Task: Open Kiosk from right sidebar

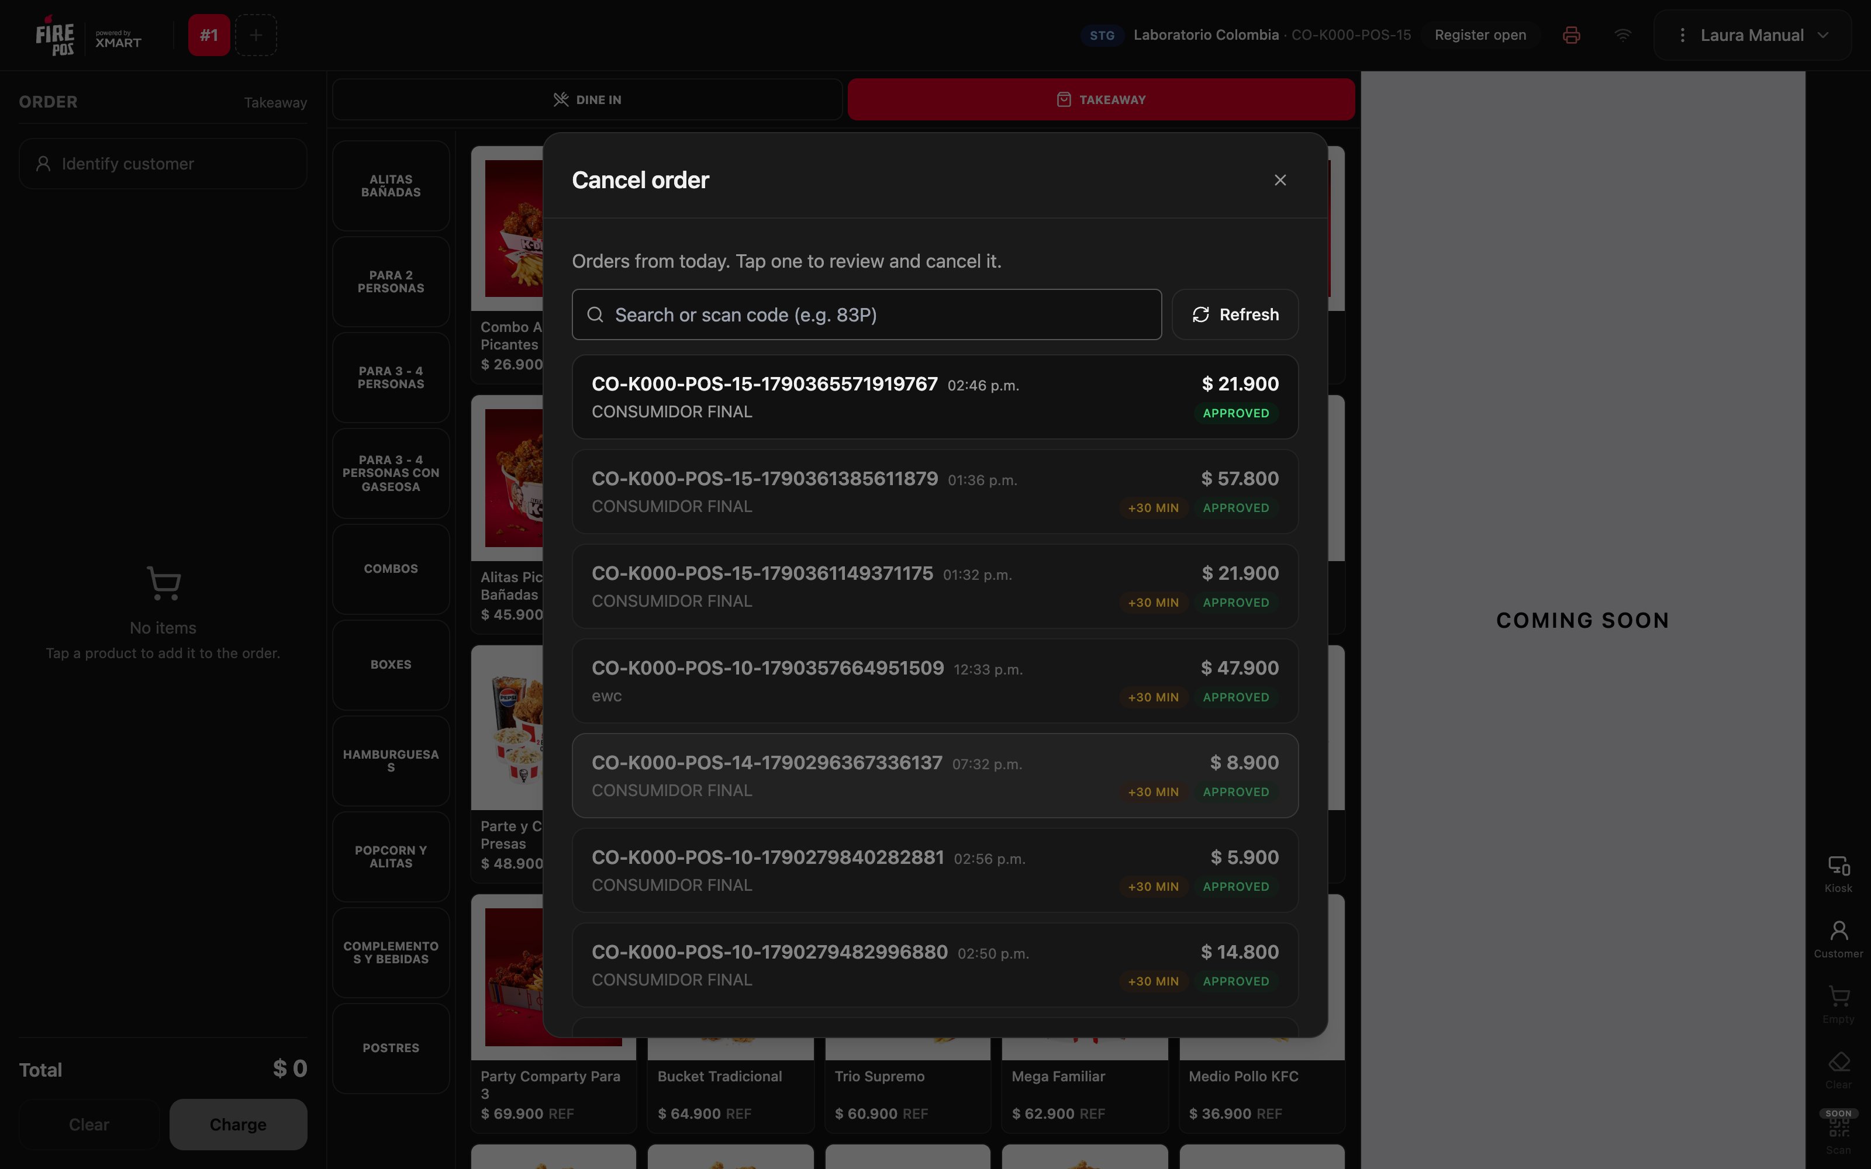Action: pyautogui.click(x=1838, y=874)
